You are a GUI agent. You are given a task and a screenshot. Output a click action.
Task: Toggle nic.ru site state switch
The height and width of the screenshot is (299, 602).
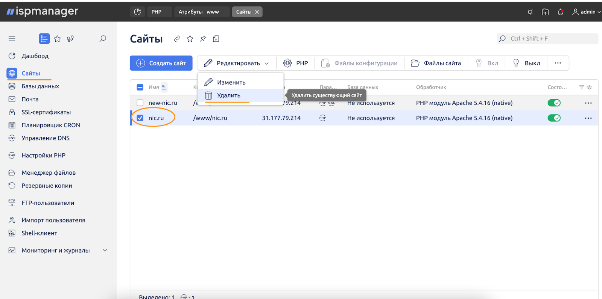[x=554, y=118]
